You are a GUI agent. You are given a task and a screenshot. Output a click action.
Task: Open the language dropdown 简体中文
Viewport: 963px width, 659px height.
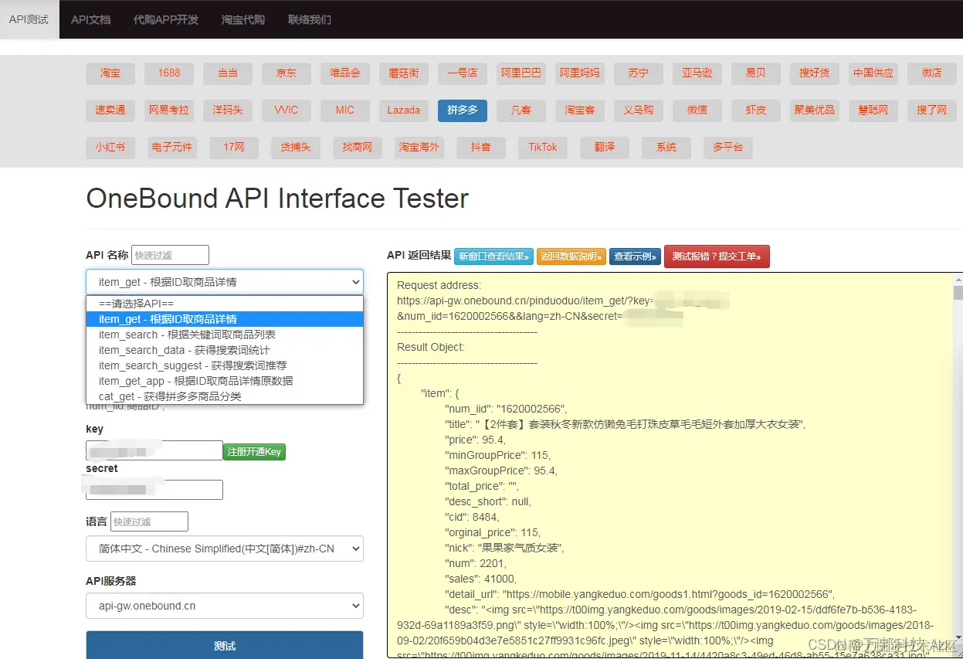click(225, 549)
